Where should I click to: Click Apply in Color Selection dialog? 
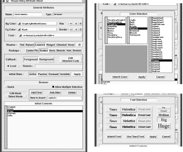142,77
